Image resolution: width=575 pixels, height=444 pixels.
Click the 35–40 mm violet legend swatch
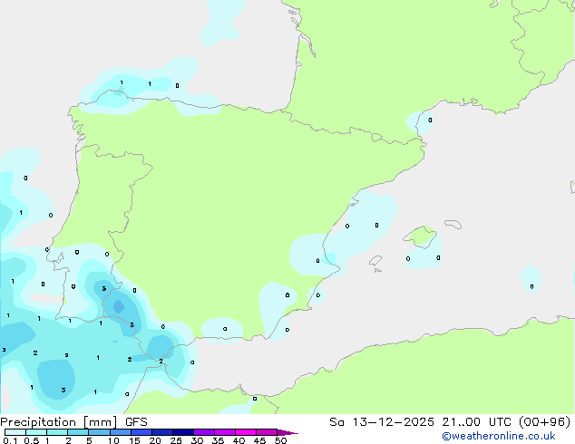coord(224,432)
